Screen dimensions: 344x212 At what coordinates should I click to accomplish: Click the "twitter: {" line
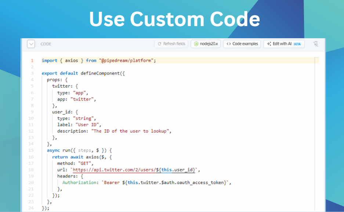coord(65,86)
